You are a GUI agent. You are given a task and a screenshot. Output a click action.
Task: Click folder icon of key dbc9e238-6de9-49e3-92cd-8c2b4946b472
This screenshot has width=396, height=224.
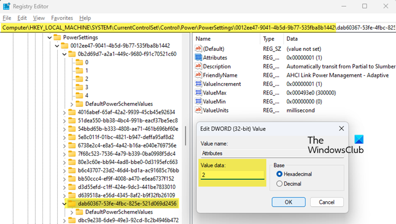[x=72, y=220]
